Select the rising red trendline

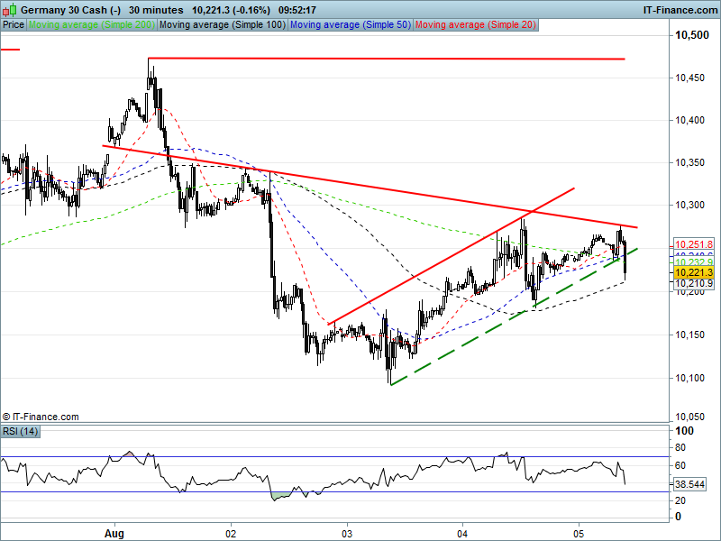tap(451, 256)
